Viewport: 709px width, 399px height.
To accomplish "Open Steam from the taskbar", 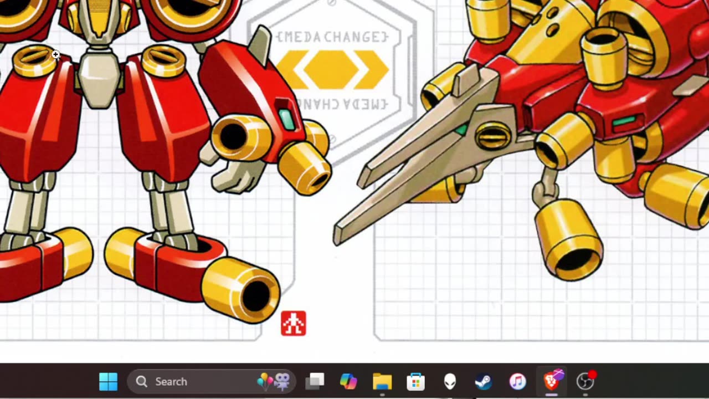I will (483, 381).
